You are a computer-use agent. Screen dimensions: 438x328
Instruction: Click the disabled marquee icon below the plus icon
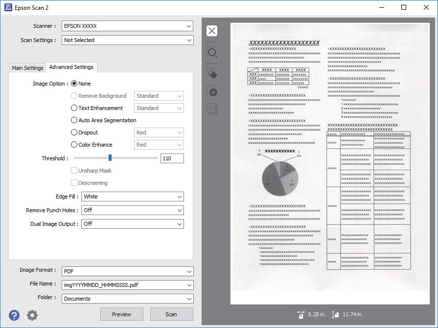click(x=212, y=108)
